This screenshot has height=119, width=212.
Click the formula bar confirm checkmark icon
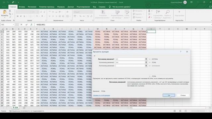pos(26,24)
